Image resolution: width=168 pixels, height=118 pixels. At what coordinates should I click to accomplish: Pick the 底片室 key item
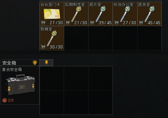click(100, 14)
